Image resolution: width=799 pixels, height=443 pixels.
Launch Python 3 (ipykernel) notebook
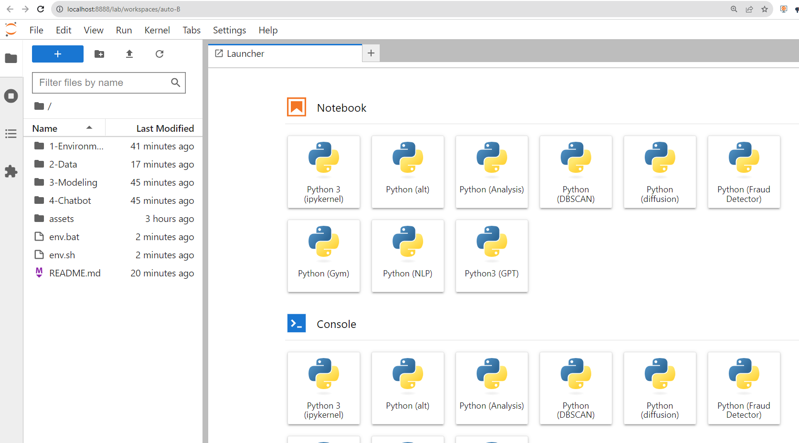coord(324,172)
